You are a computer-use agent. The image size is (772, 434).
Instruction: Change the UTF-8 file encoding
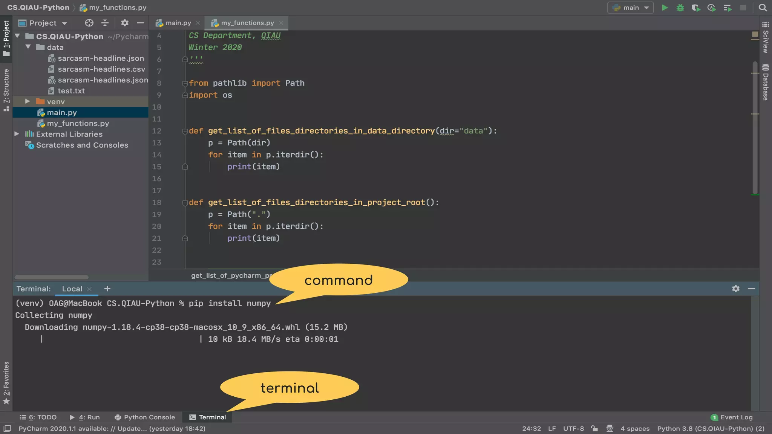point(573,429)
